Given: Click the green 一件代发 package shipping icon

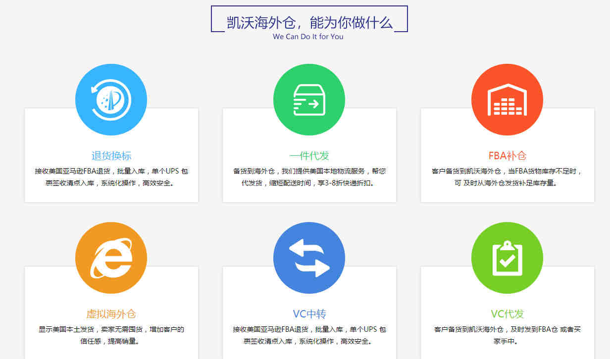Looking at the screenshot, I should coord(309,100).
